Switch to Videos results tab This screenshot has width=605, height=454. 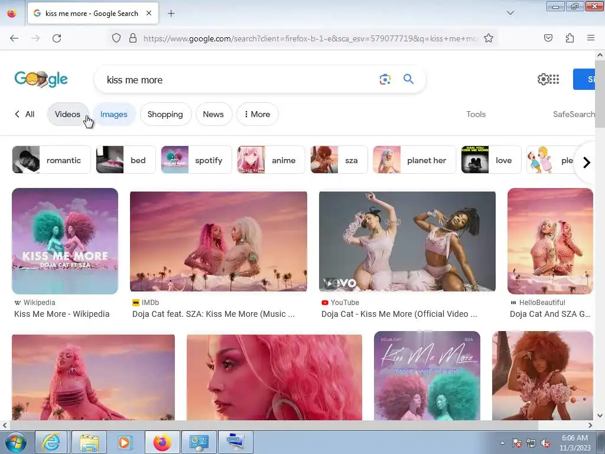68,114
